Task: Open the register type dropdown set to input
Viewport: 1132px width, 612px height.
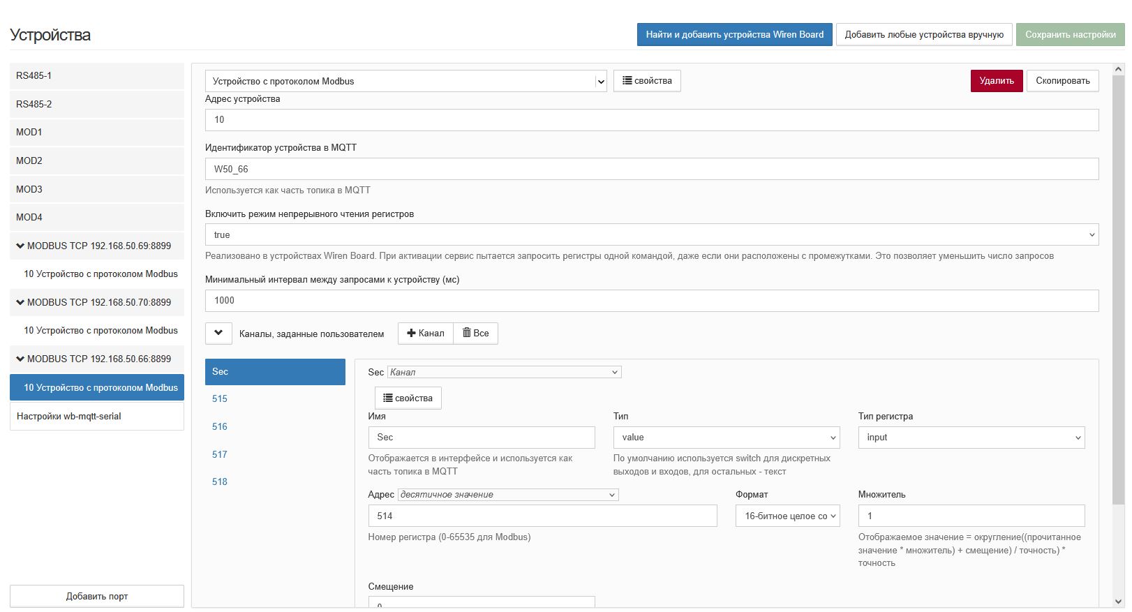Action: tap(971, 438)
